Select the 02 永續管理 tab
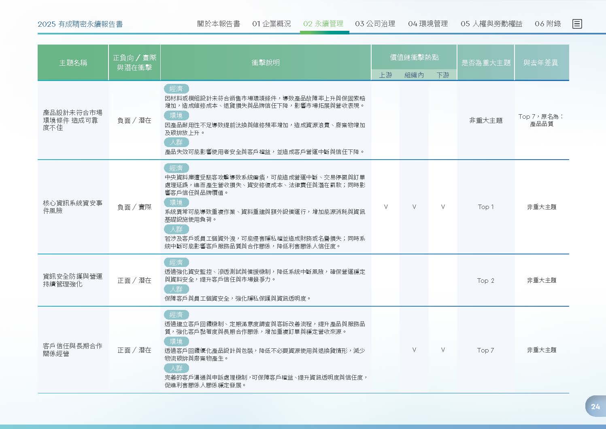The height and width of the screenshot is (429, 606). coord(323,24)
